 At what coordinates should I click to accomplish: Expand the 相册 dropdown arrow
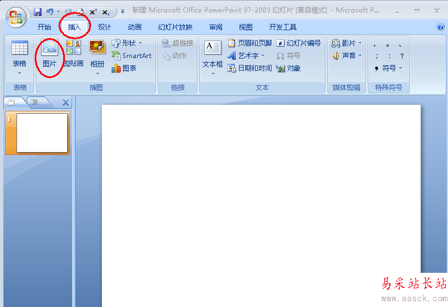97,73
